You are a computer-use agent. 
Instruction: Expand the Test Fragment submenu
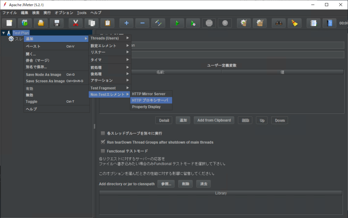coord(110,88)
